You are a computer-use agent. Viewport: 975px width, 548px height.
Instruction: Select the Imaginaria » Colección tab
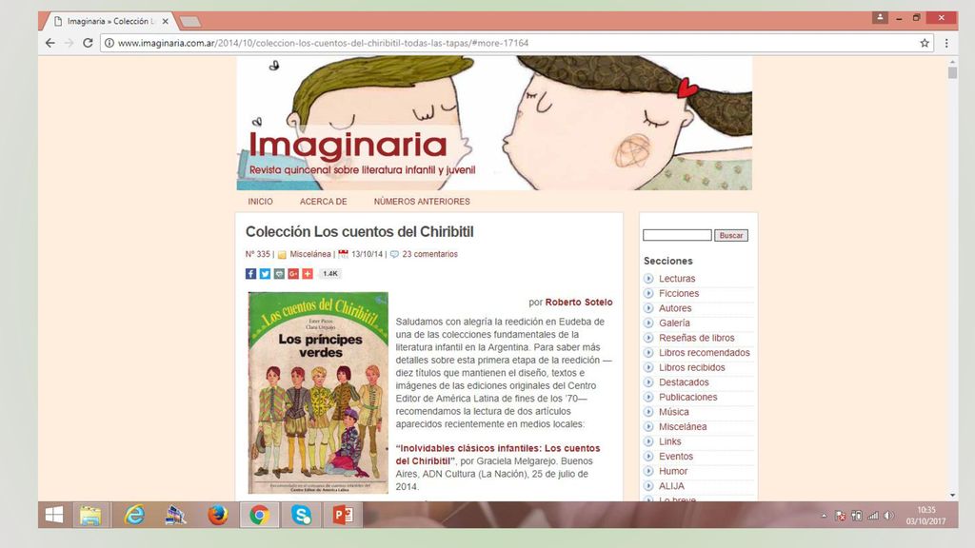tap(109, 21)
